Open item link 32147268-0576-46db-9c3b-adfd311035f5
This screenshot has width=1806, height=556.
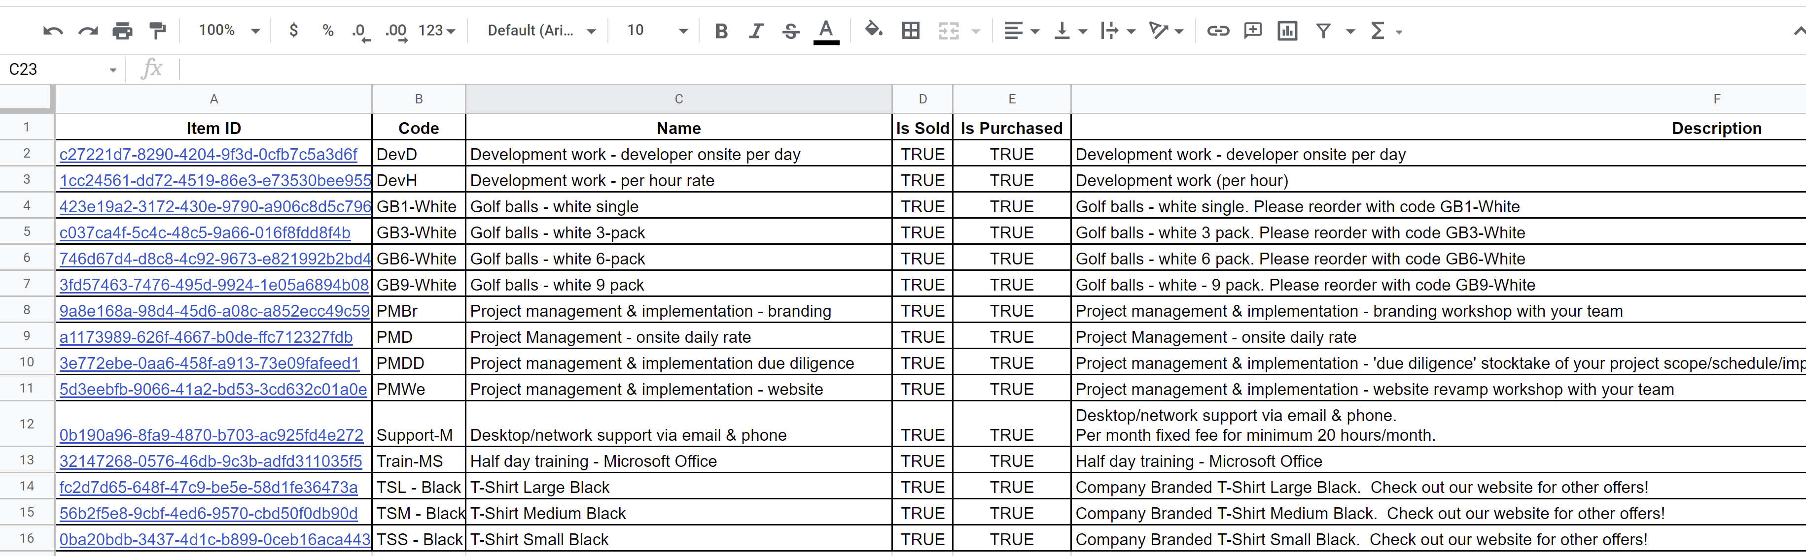211,461
